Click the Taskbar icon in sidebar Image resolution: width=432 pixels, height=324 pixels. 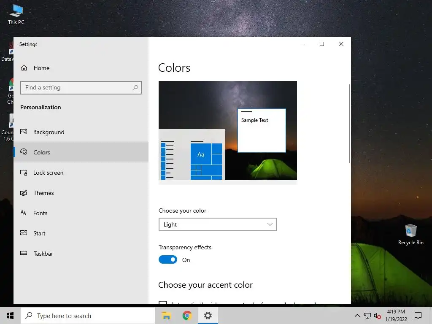pyautogui.click(x=24, y=253)
